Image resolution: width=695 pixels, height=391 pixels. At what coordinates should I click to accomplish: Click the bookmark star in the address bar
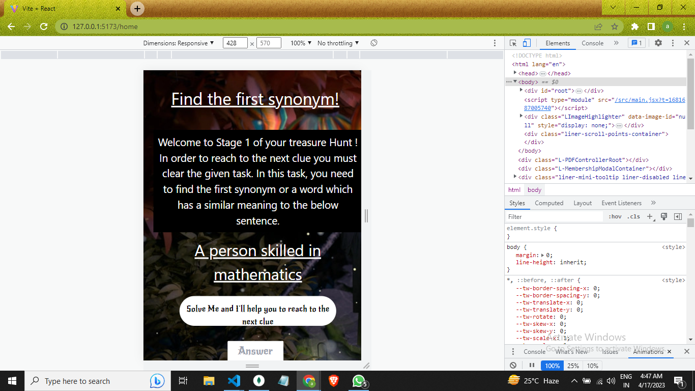click(x=615, y=26)
